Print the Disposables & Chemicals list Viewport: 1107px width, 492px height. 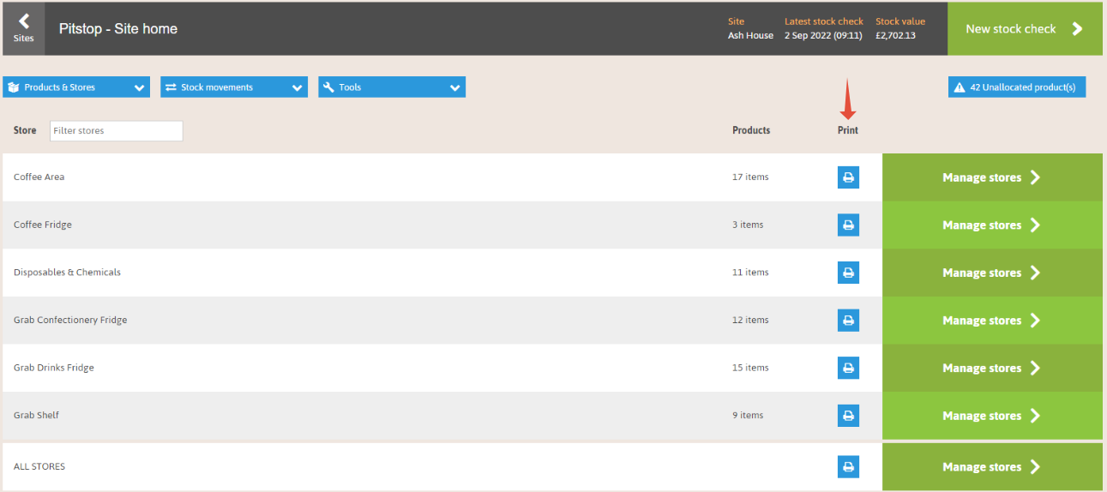(848, 273)
